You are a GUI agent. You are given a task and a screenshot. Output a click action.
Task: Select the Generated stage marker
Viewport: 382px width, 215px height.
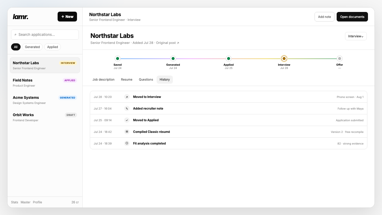click(173, 59)
